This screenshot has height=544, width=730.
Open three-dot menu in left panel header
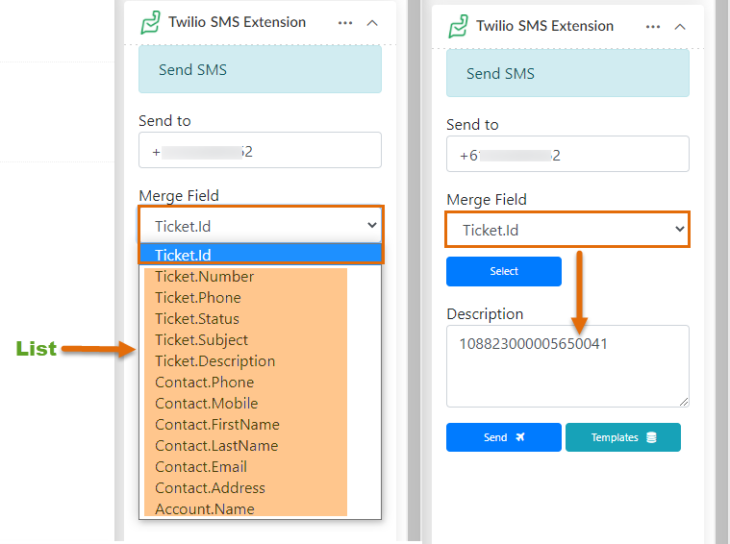[x=345, y=23]
